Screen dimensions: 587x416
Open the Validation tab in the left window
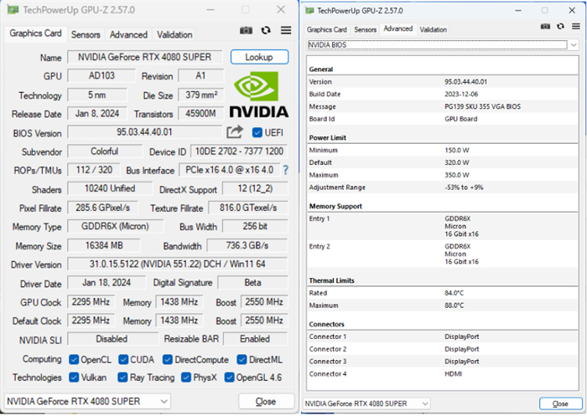point(174,35)
